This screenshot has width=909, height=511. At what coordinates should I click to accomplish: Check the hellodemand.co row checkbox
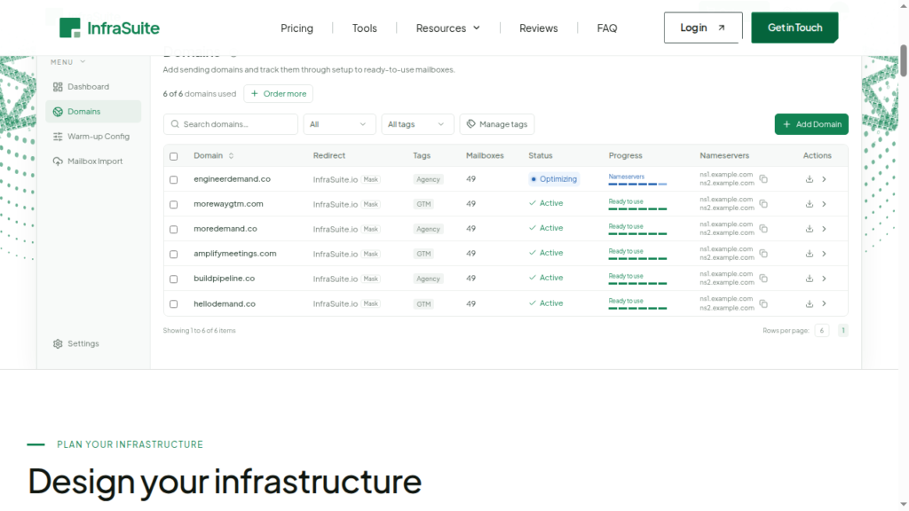[173, 304]
